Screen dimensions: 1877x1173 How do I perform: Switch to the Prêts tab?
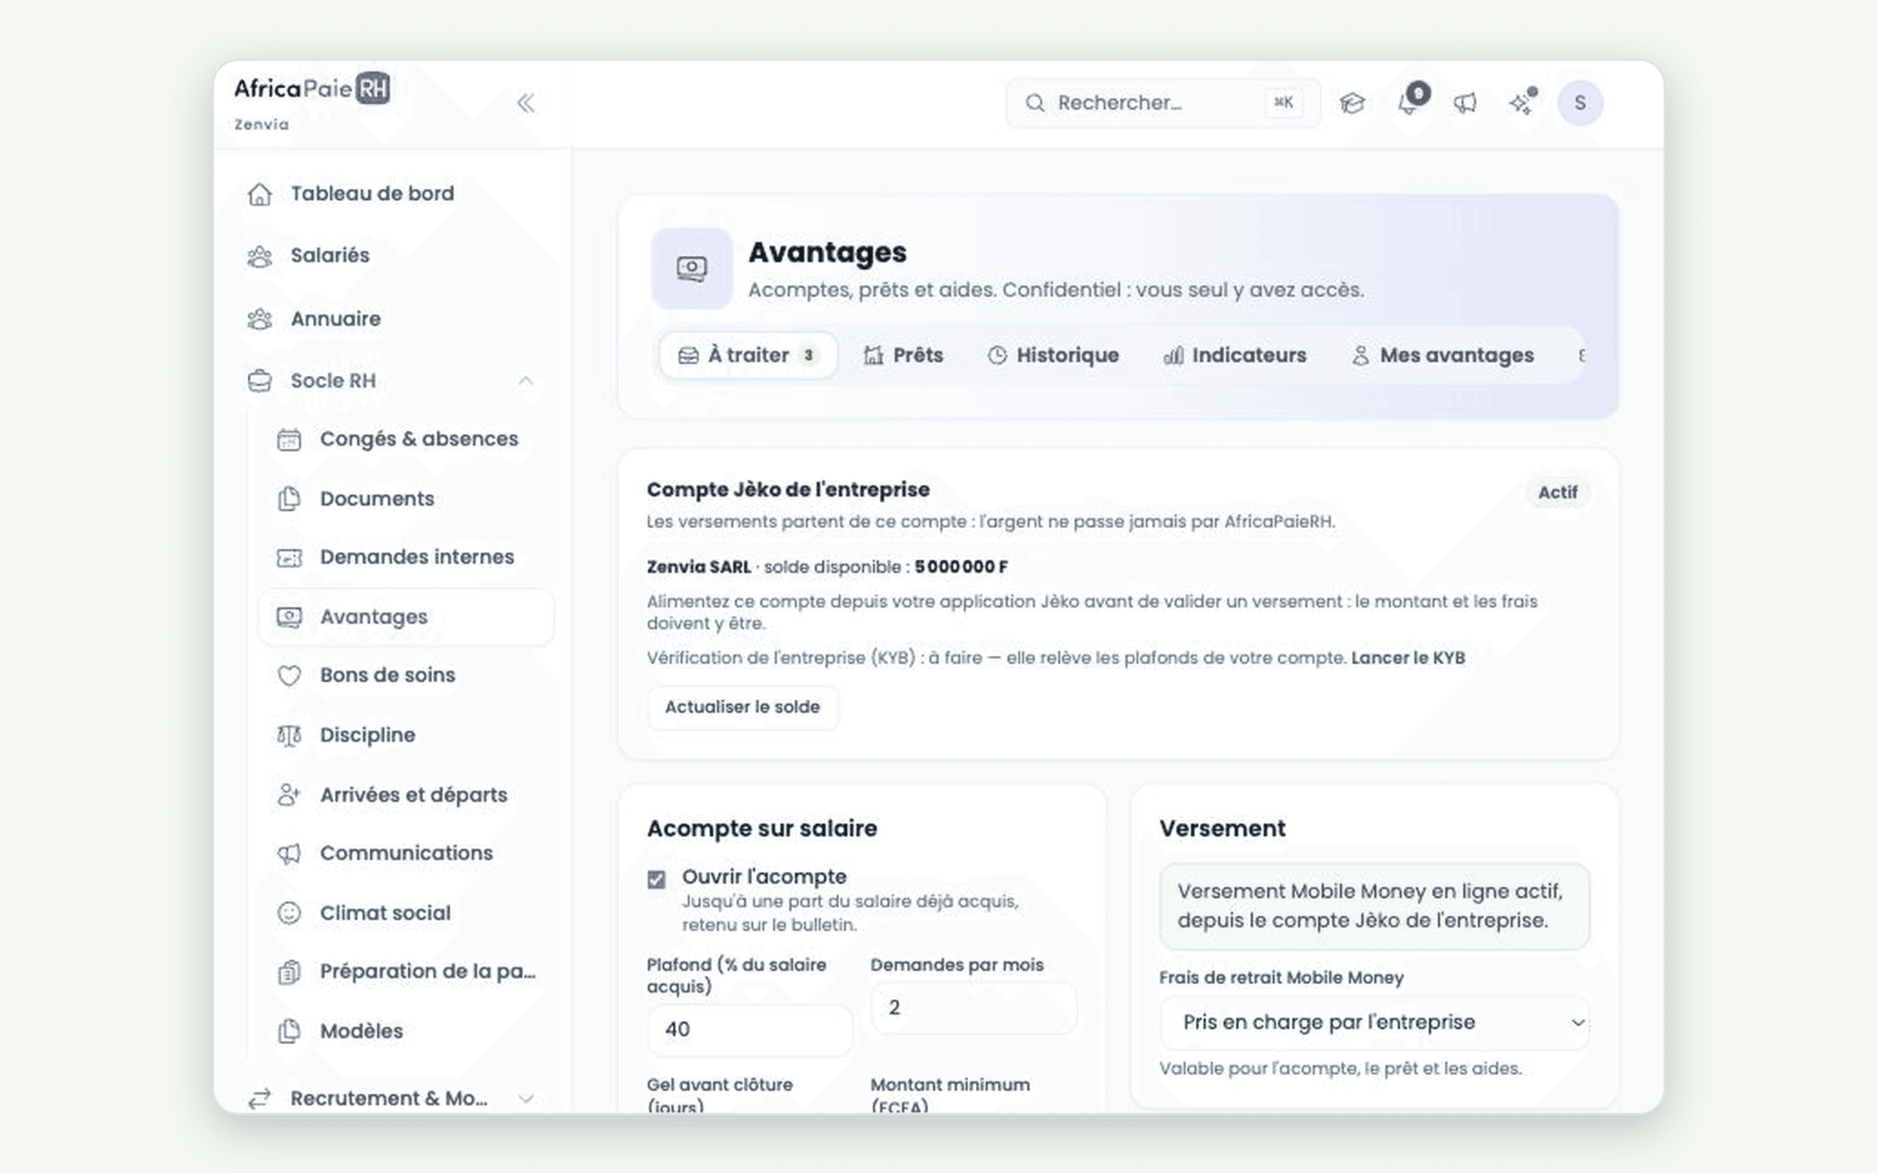[x=903, y=356]
